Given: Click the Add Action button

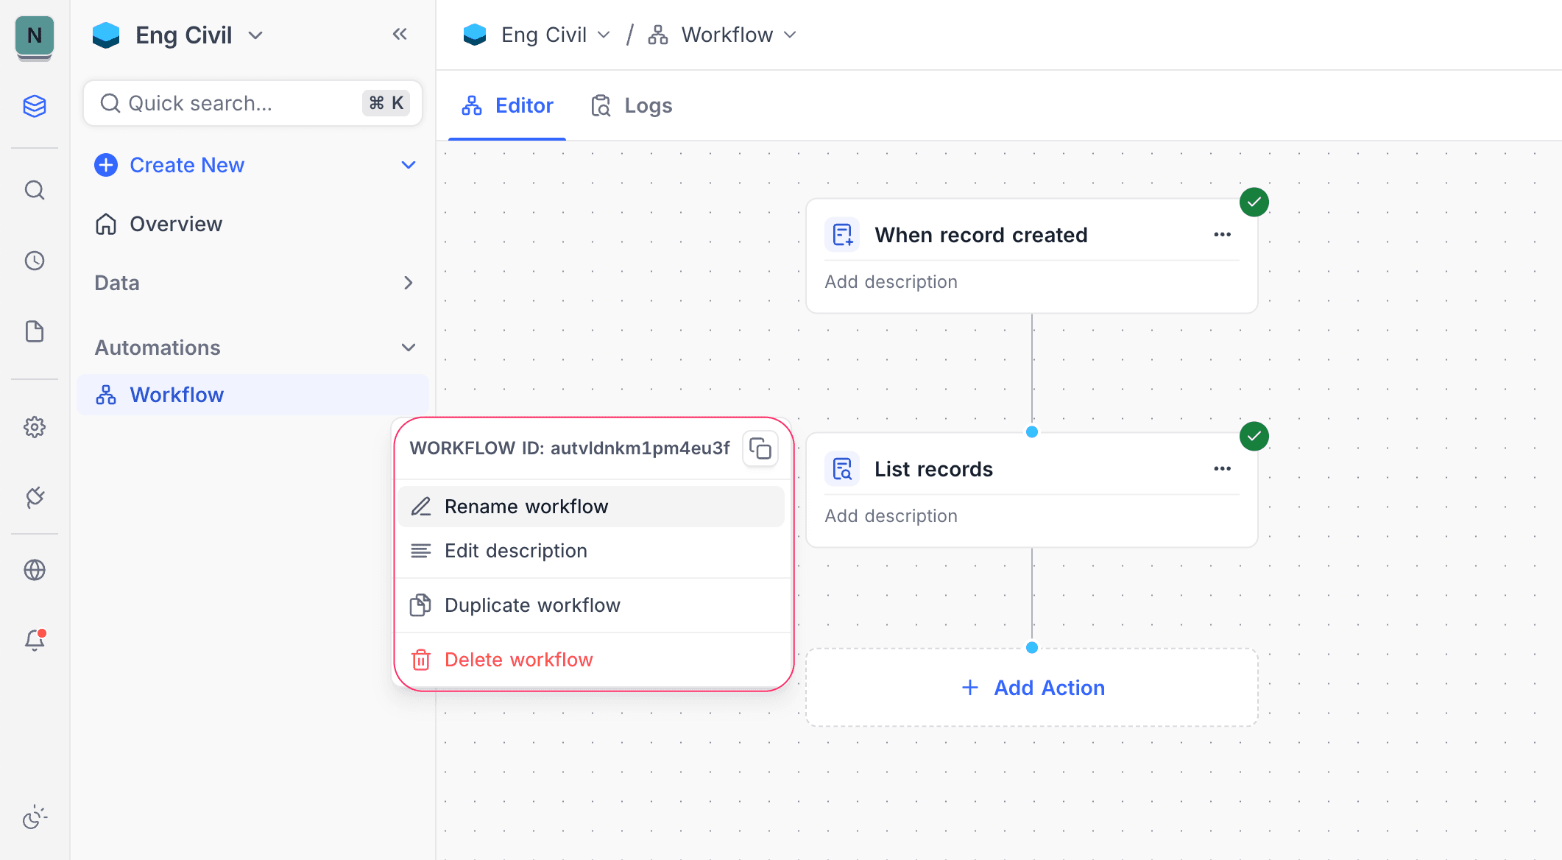Looking at the screenshot, I should pyautogui.click(x=1032, y=687).
